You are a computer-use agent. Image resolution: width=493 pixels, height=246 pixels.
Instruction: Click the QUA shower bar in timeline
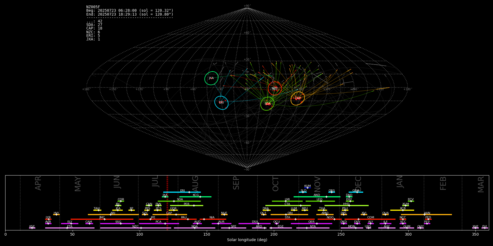385,215
